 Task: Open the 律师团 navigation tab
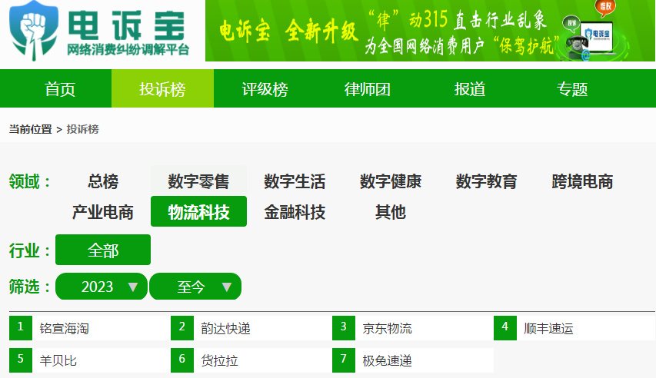click(367, 89)
